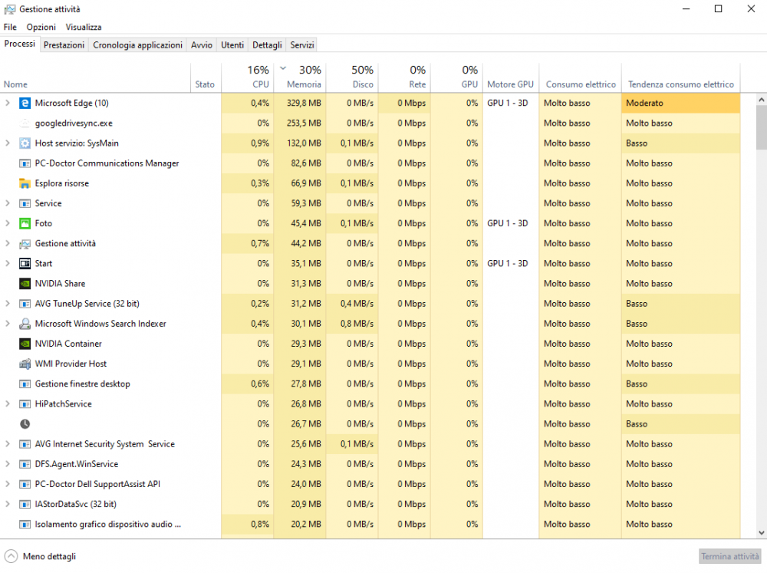Expand the IAStorDataSvc (32 bit) group

[8, 505]
